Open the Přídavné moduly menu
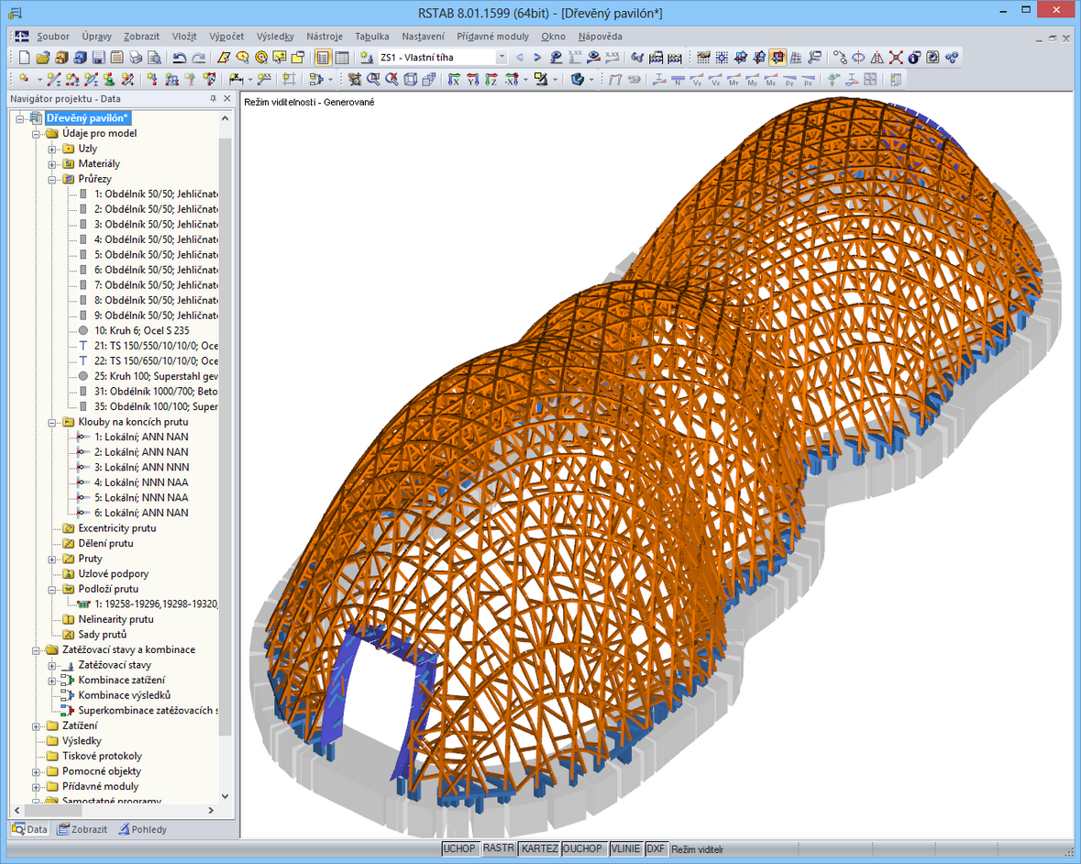 coord(492,37)
